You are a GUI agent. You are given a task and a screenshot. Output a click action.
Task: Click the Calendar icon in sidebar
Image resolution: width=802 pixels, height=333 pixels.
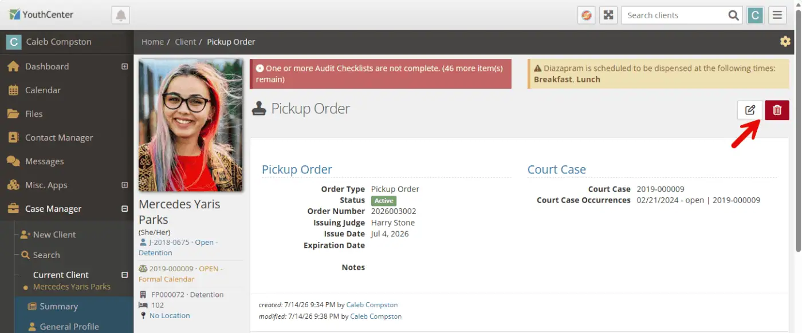(13, 90)
